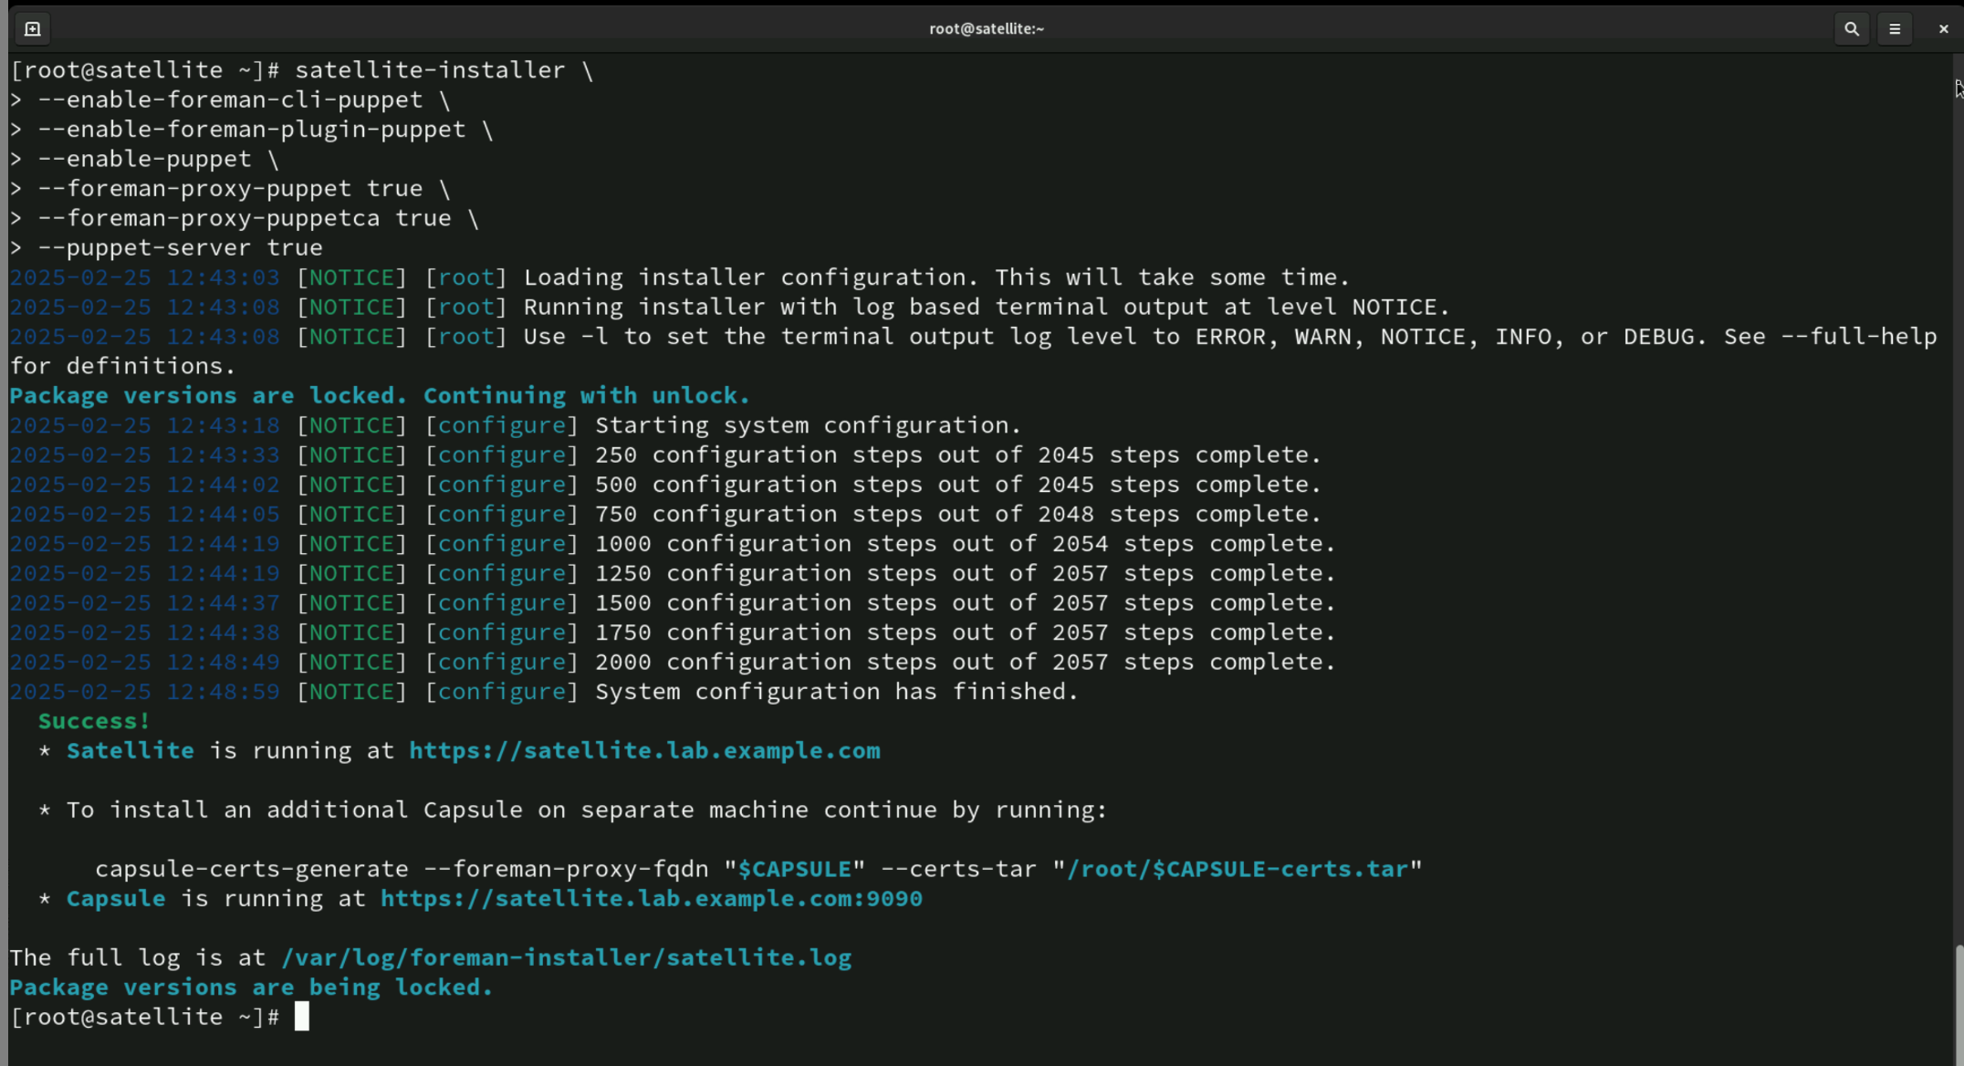Viewport: 1964px width, 1066px height.
Task: Open the https://satellite.lab.example.com link
Action: tap(644, 751)
